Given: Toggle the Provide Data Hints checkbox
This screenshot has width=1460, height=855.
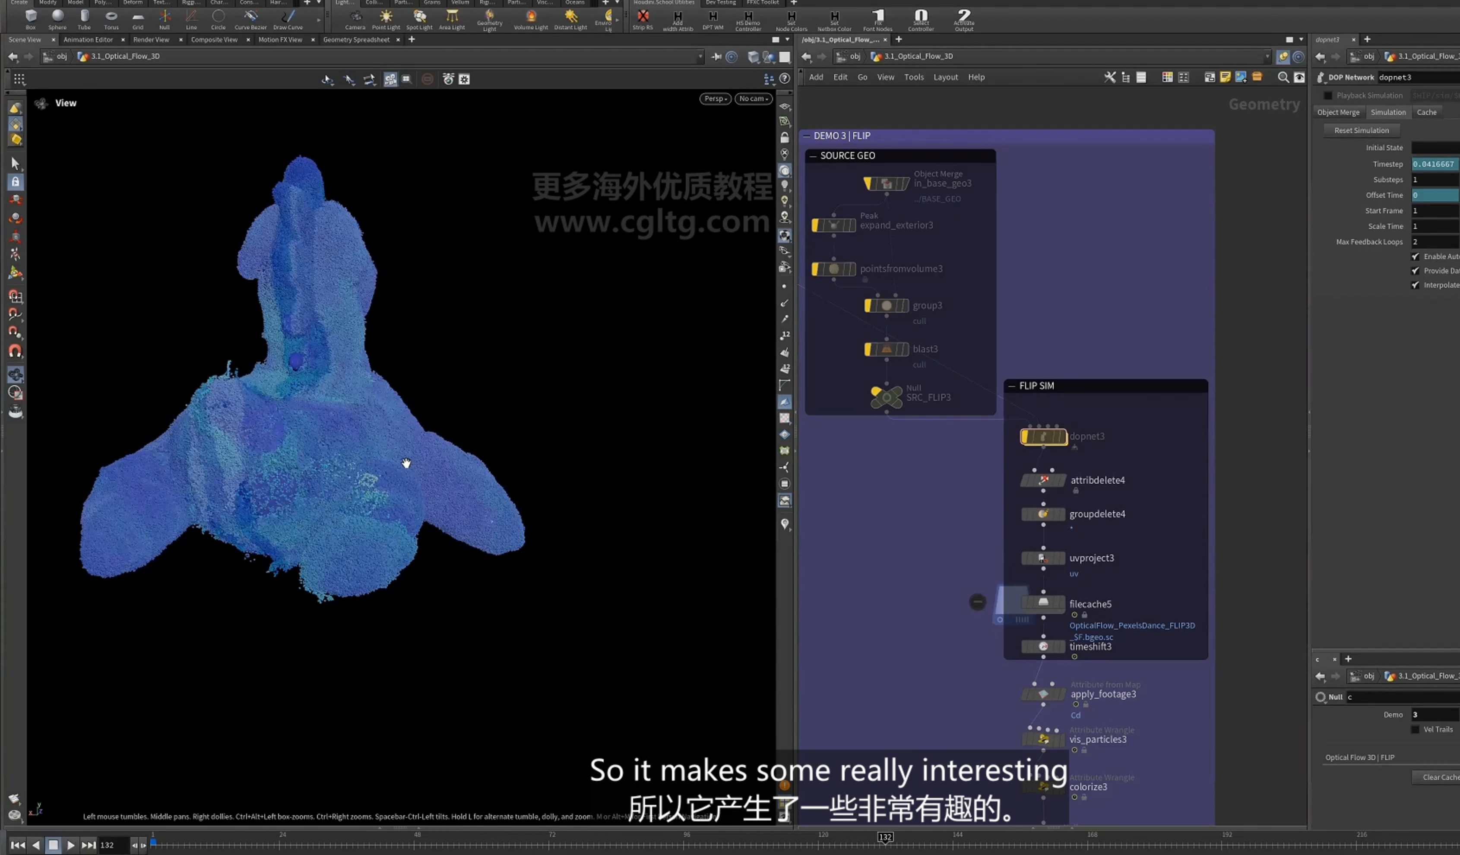Looking at the screenshot, I should (x=1416, y=270).
